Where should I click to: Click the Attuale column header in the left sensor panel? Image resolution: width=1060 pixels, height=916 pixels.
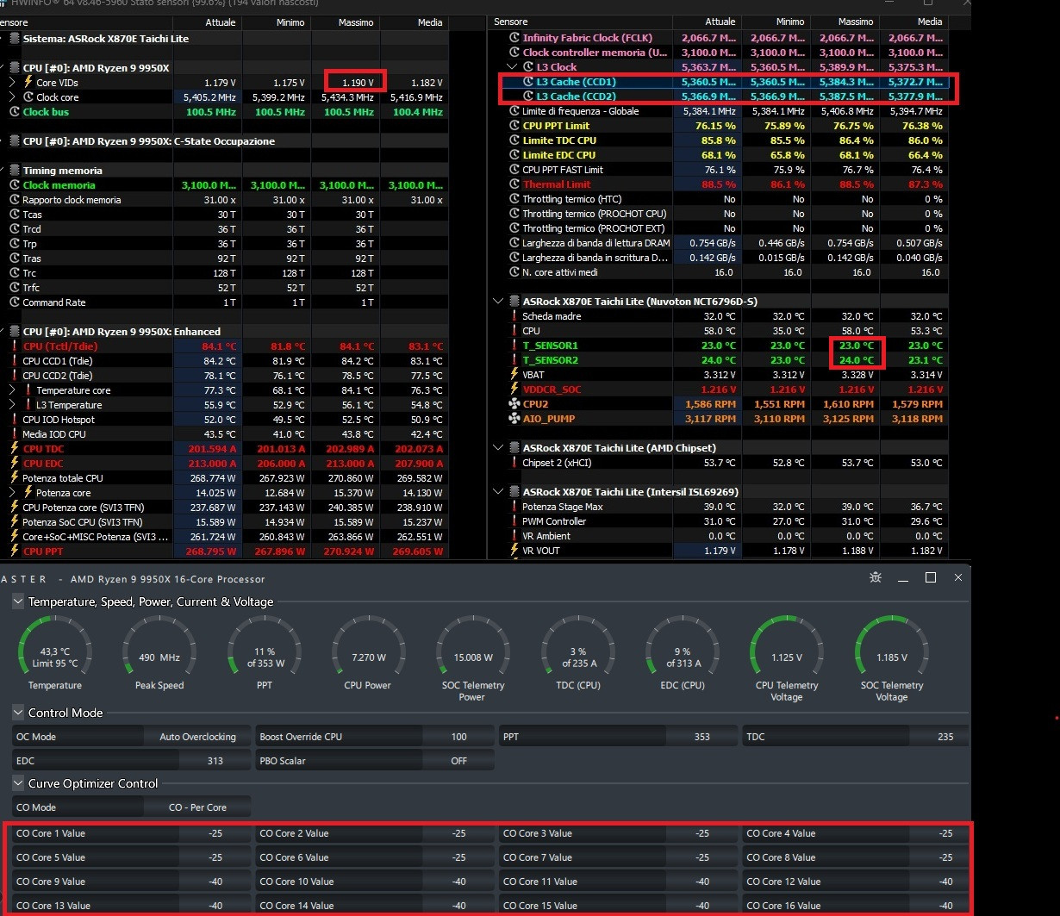208,22
